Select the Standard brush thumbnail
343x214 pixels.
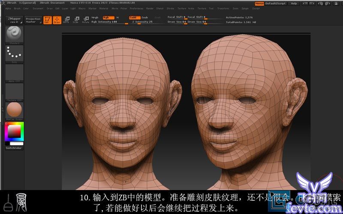[14, 35]
